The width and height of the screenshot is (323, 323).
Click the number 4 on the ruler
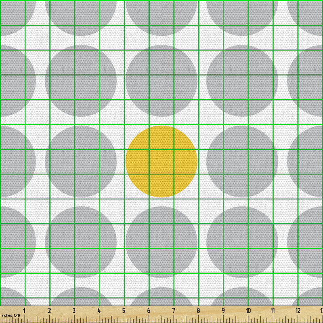click(99, 310)
